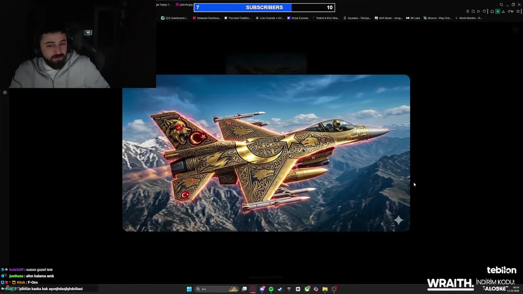
Task: Open the AHA Music bookmark
Action: tap(389, 18)
